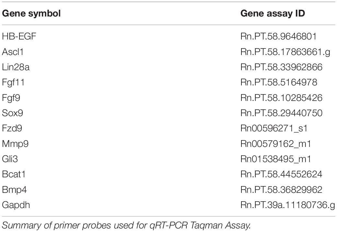Viewport: 337px width, 232px height.
Task: Select the Fzd9 gene symbol cell
Action: [x=12, y=128]
